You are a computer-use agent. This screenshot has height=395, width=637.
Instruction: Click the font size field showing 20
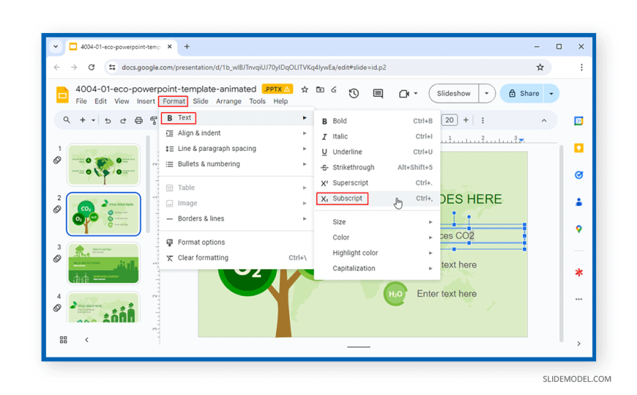450,120
